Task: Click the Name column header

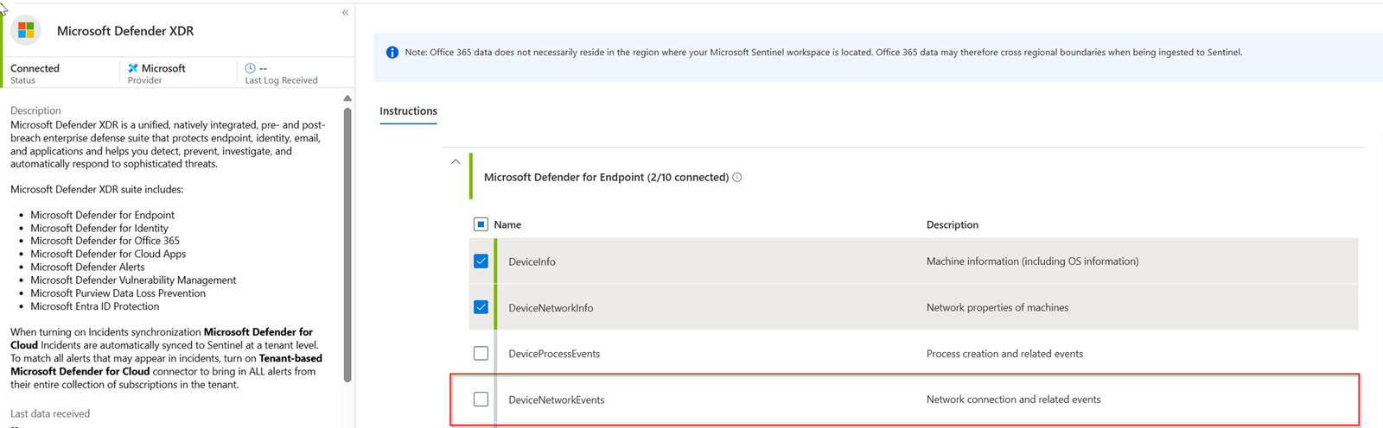Action: (507, 225)
